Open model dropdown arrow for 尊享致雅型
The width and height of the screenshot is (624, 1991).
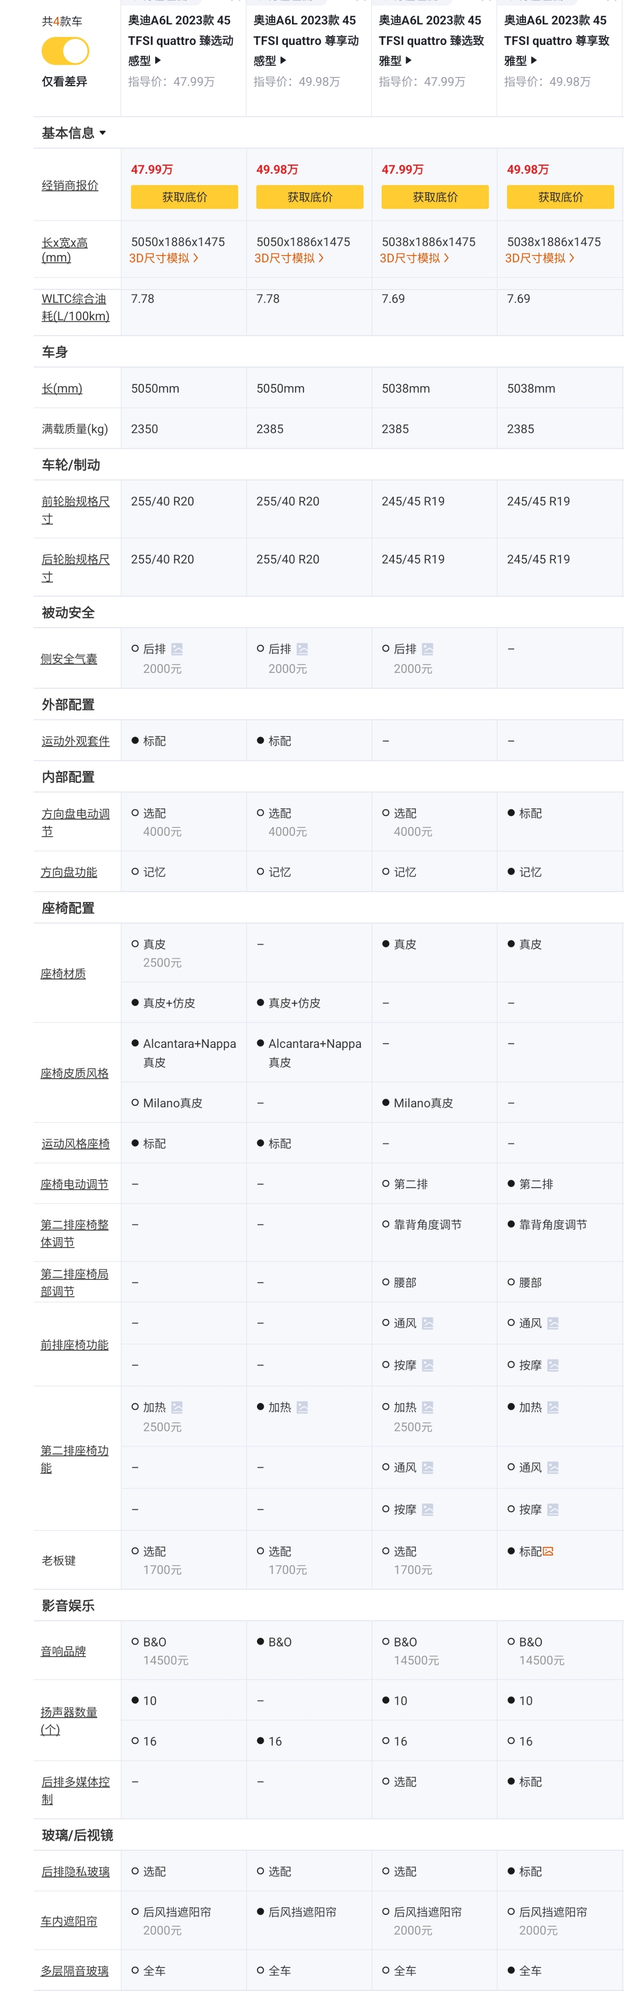click(534, 60)
